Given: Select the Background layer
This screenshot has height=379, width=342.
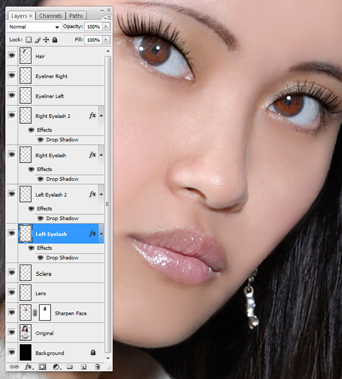Looking at the screenshot, I should click(x=61, y=353).
